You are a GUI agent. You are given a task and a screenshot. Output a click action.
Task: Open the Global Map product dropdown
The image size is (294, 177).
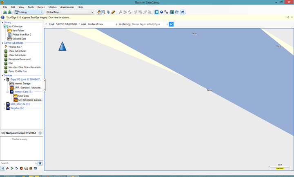[x=70, y=12]
